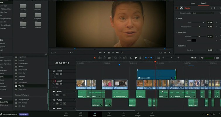221x117 pixels.
Task: Toggle auto track selector on Video 2
Action: (x=57, y=74)
